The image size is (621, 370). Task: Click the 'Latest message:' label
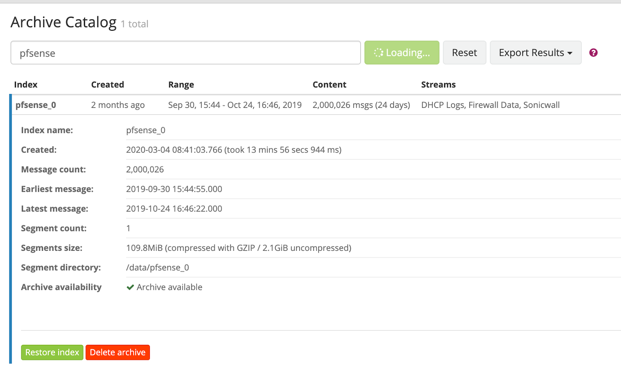click(55, 209)
